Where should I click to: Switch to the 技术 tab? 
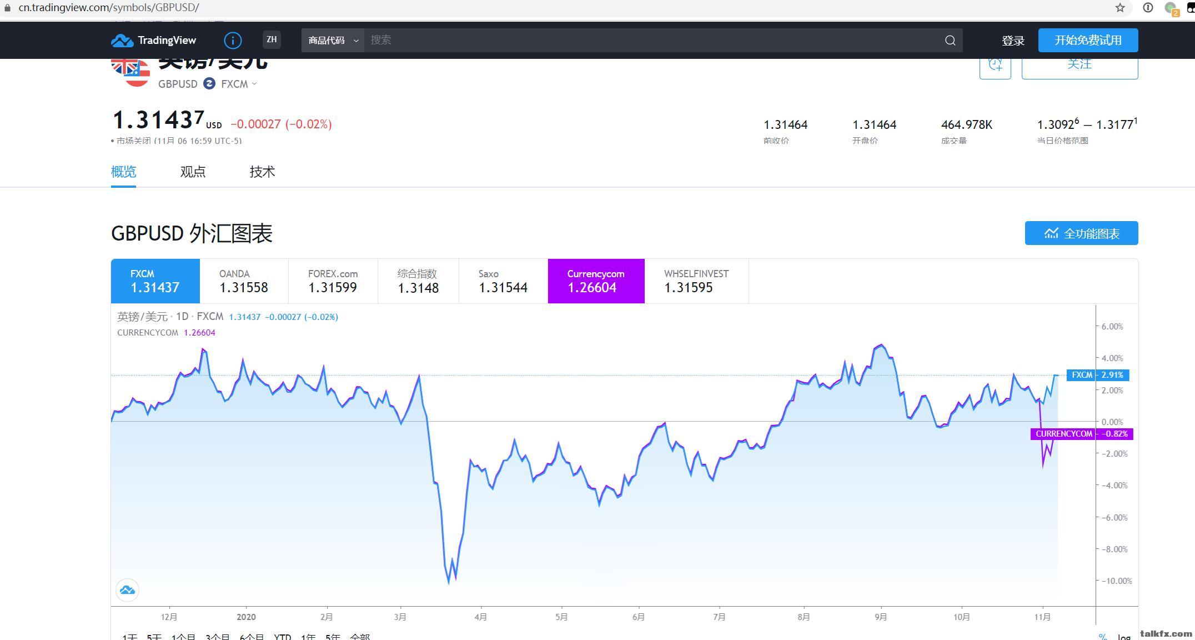[262, 172]
